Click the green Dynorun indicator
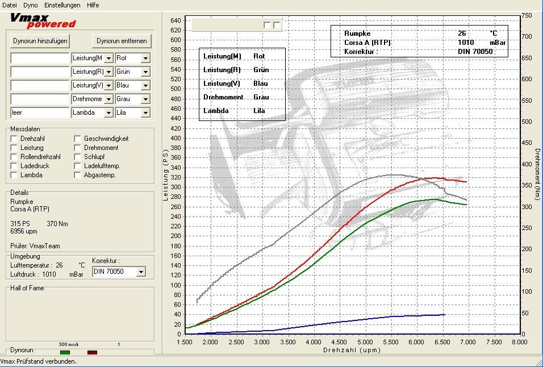Viewport: 543px width, 367px height. (65, 352)
